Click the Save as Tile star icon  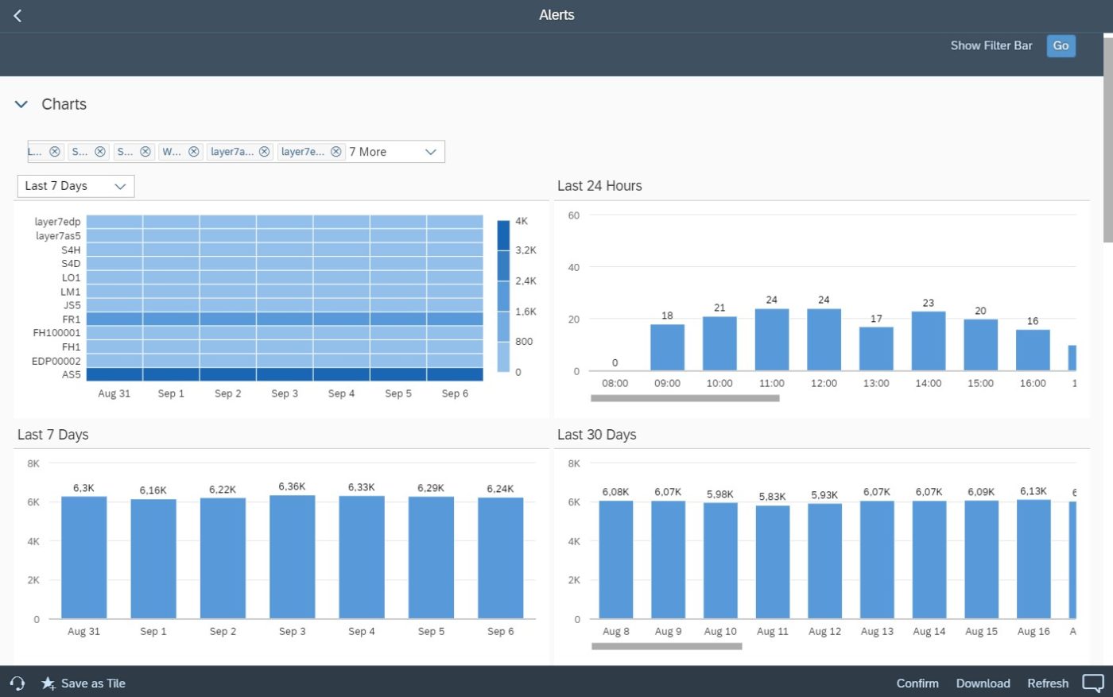tap(48, 683)
